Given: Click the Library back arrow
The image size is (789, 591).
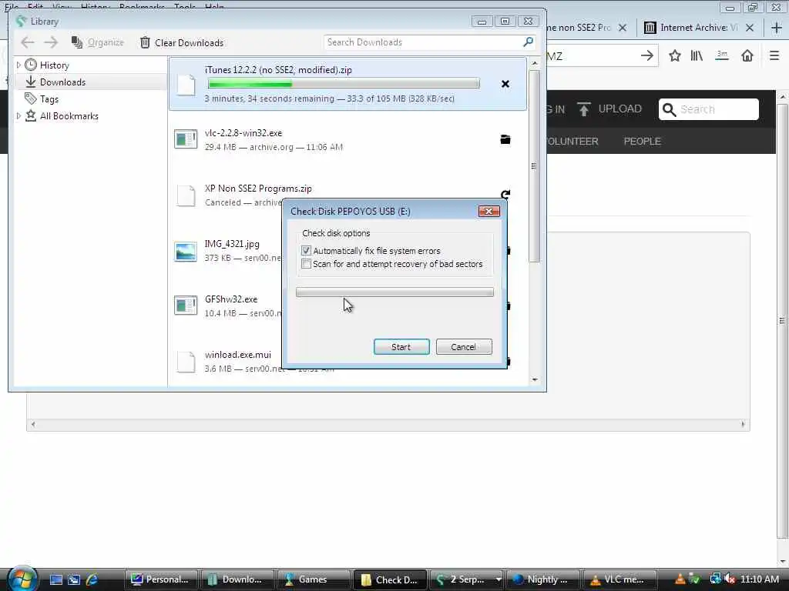Looking at the screenshot, I should coord(28,43).
